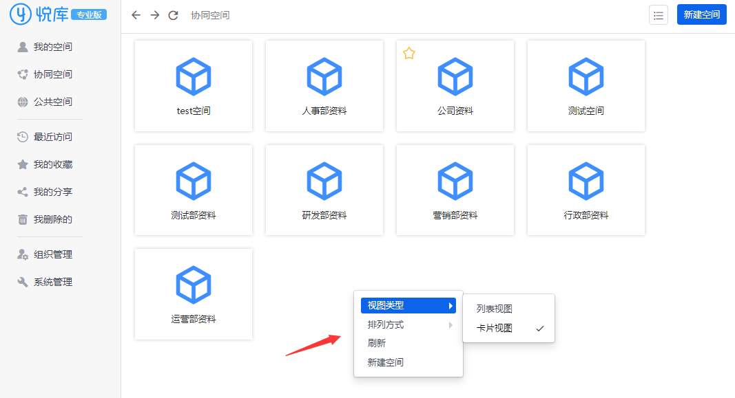Open the test空间 cube icon
Viewport: 735px width, 398px height.
pos(194,76)
